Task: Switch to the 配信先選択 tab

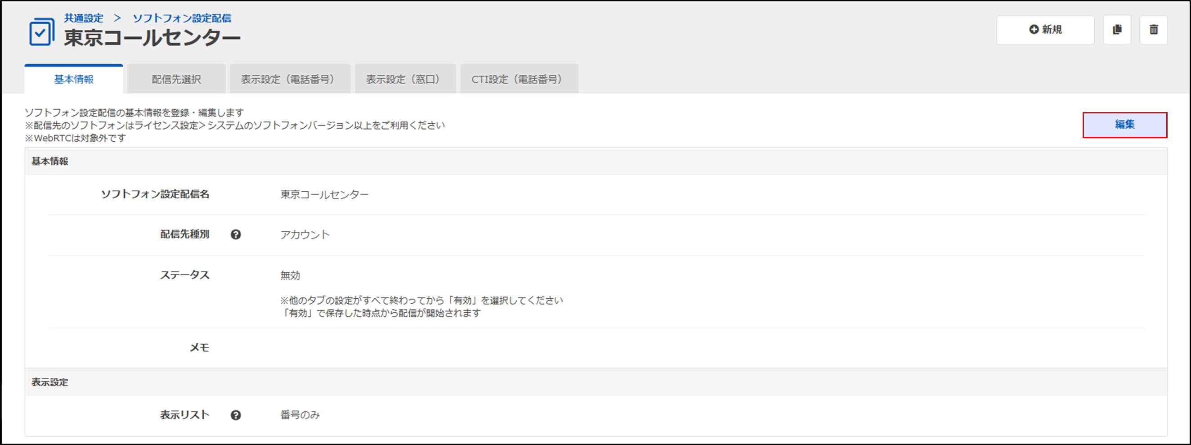Action: pos(176,80)
